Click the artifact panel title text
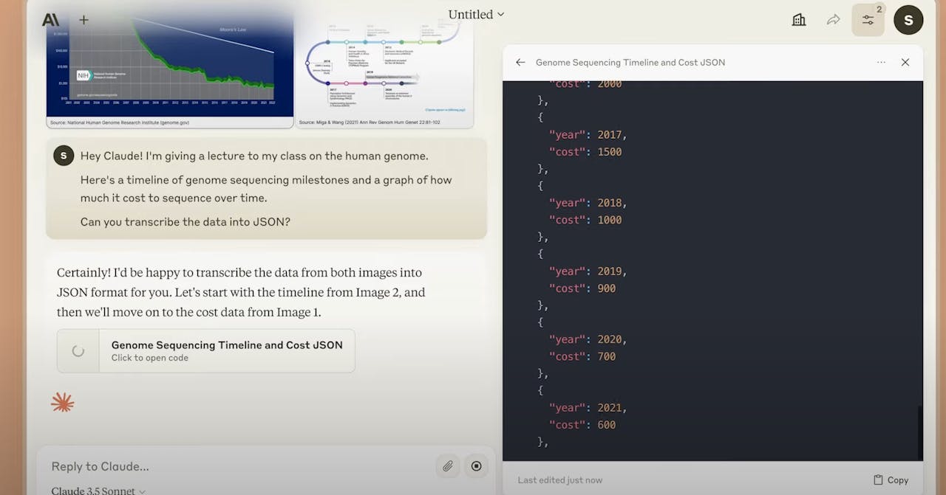This screenshot has width=946, height=495. pyautogui.click(x=630, y=63)
